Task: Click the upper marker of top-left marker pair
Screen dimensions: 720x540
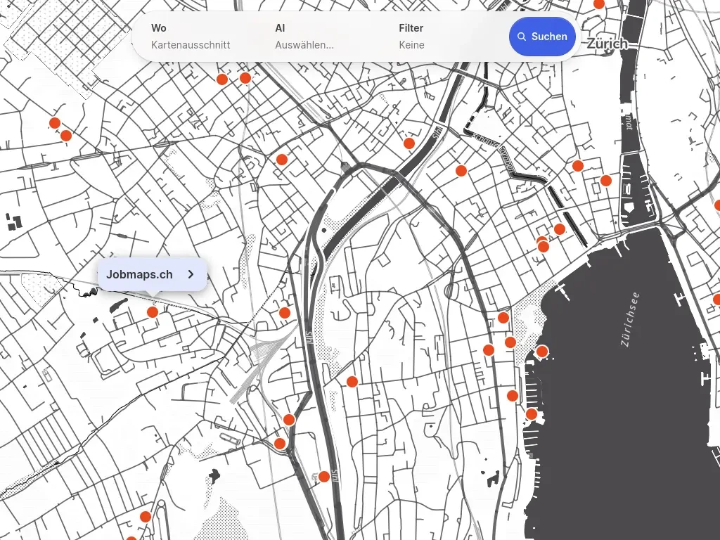Action: [55, 123]
